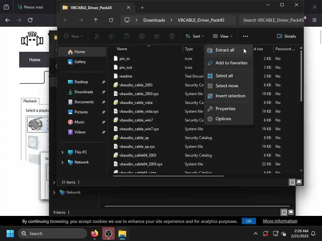
Task: Expand Network tree node in front window
Action: click(x=63, y=162)
